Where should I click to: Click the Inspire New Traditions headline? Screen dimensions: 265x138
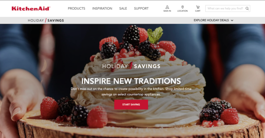(x=131, y=81)
